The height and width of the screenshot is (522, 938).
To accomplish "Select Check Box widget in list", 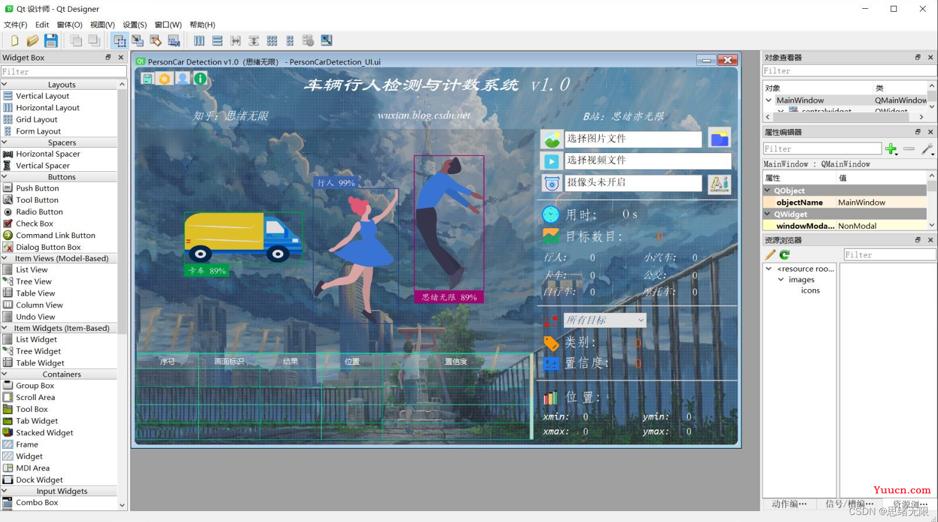I will click(x=35, y=223).
